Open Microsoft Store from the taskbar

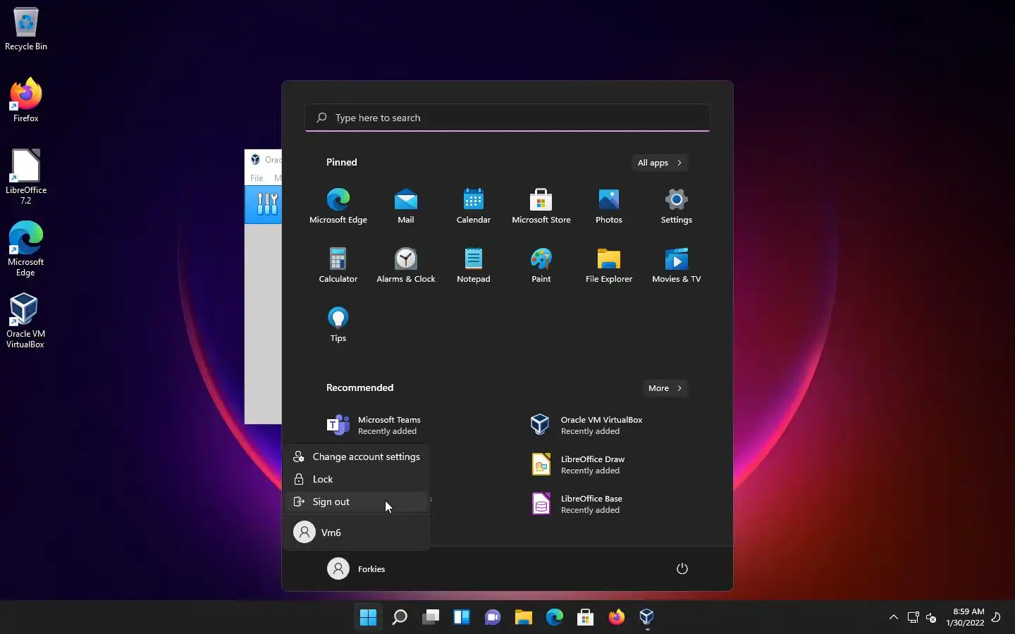click(x=585, y=617)
